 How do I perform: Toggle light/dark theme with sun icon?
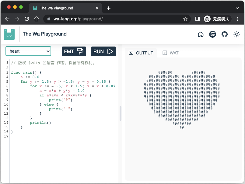(x=236, y=34)
